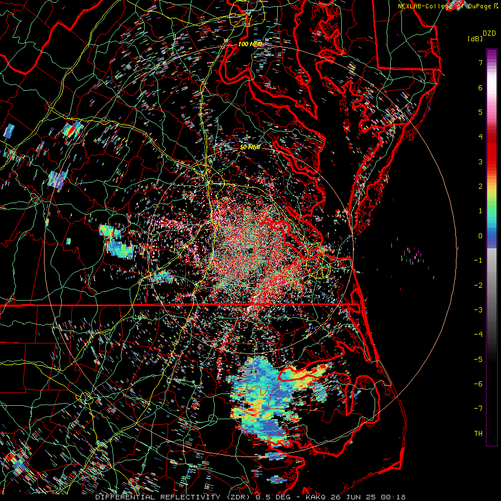Click the scale value 6
Image resolution: width=501 pixels, height=501 pixels.
[480, 87]
